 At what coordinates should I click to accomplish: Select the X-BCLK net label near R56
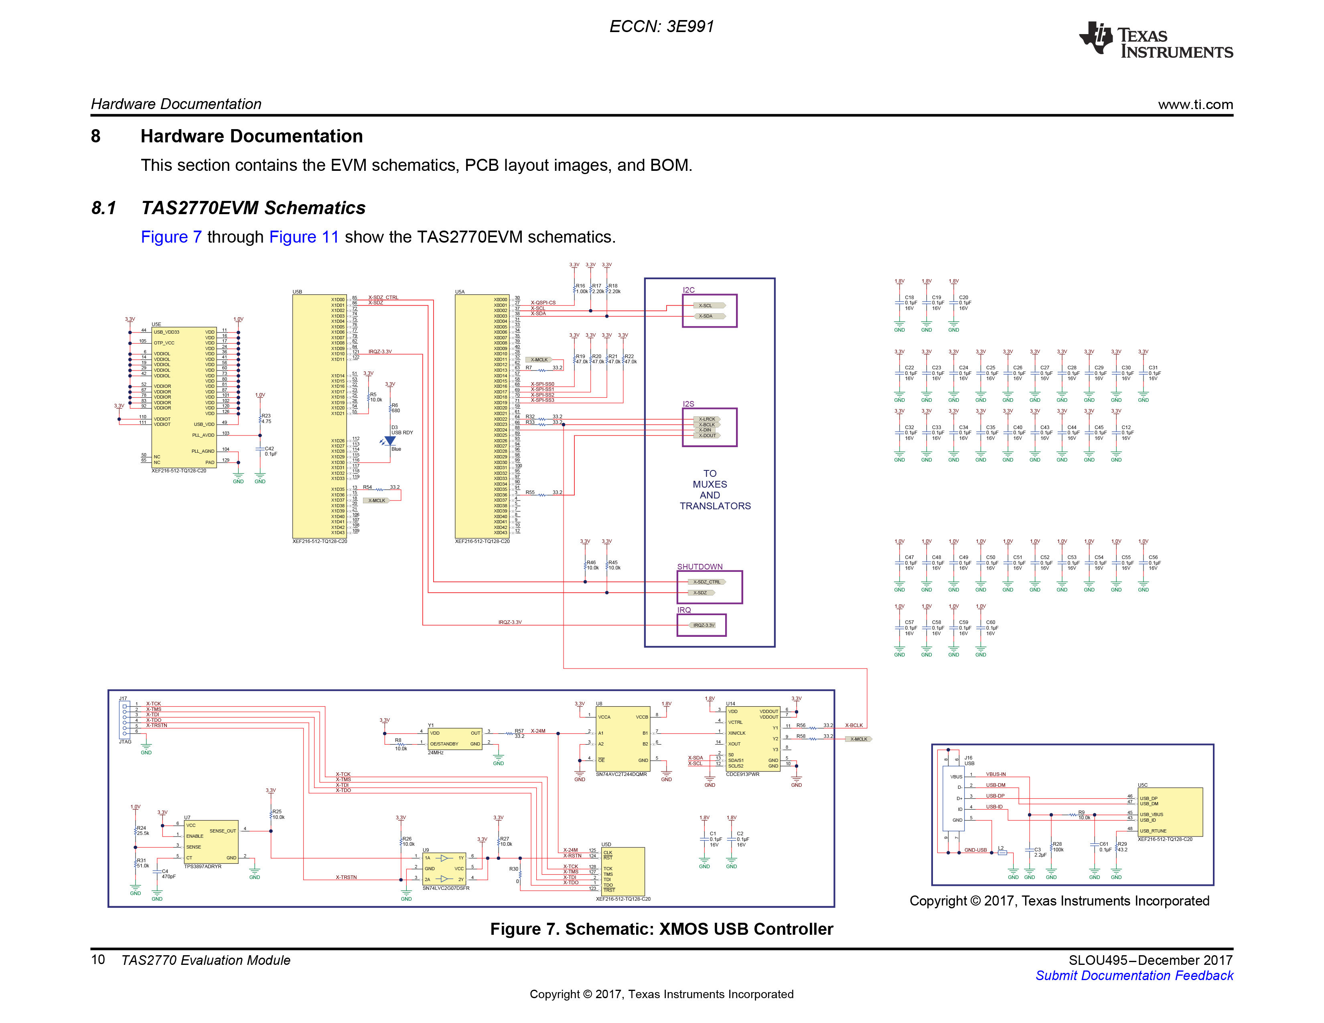pos(854,725)
